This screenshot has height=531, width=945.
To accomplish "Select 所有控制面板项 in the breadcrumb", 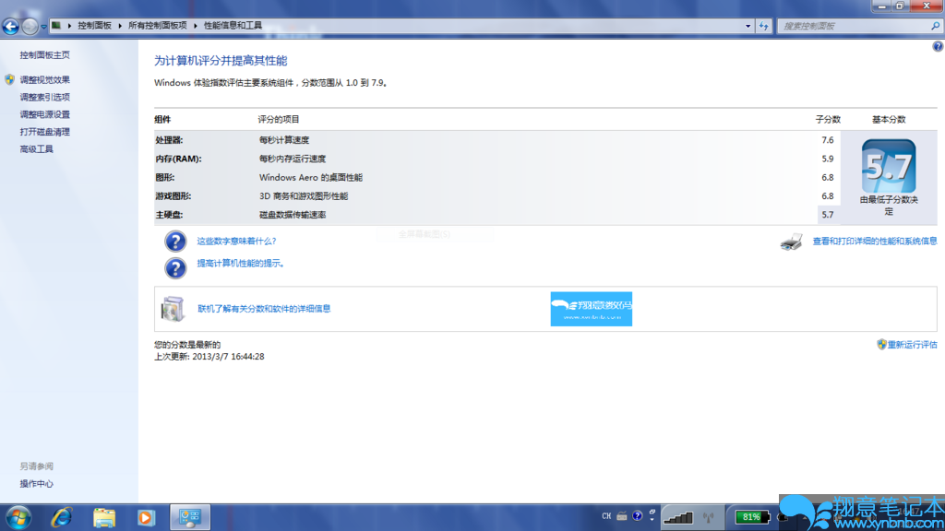I will click(x=157, y=26).
